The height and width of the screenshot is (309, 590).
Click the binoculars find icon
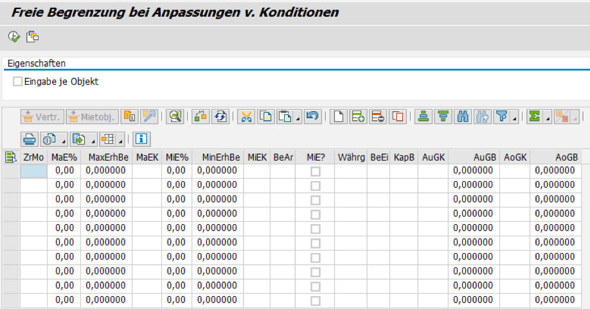click(x=463, y=116)
